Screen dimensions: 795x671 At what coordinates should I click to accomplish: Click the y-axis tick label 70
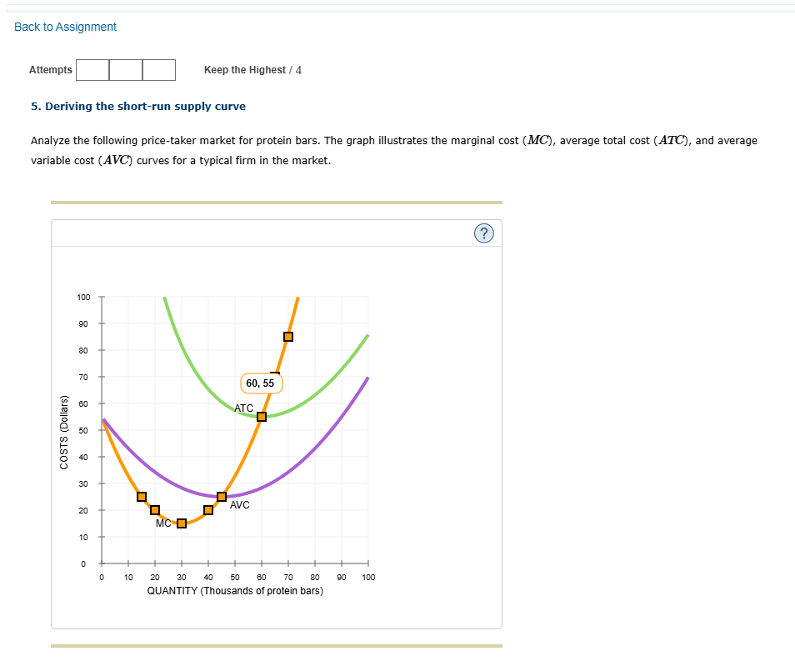83,378
